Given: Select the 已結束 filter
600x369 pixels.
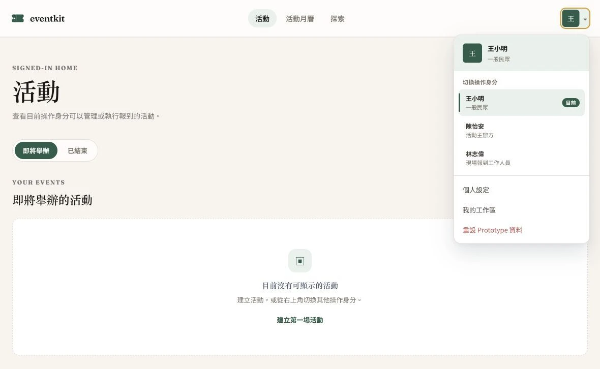Looking at the screenshot, I should click(x=77, y=150).
